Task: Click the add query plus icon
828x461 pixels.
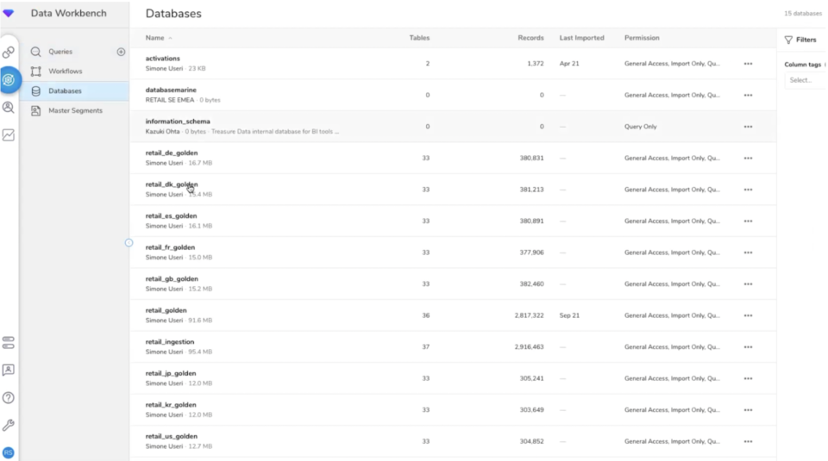Action: 121,52
